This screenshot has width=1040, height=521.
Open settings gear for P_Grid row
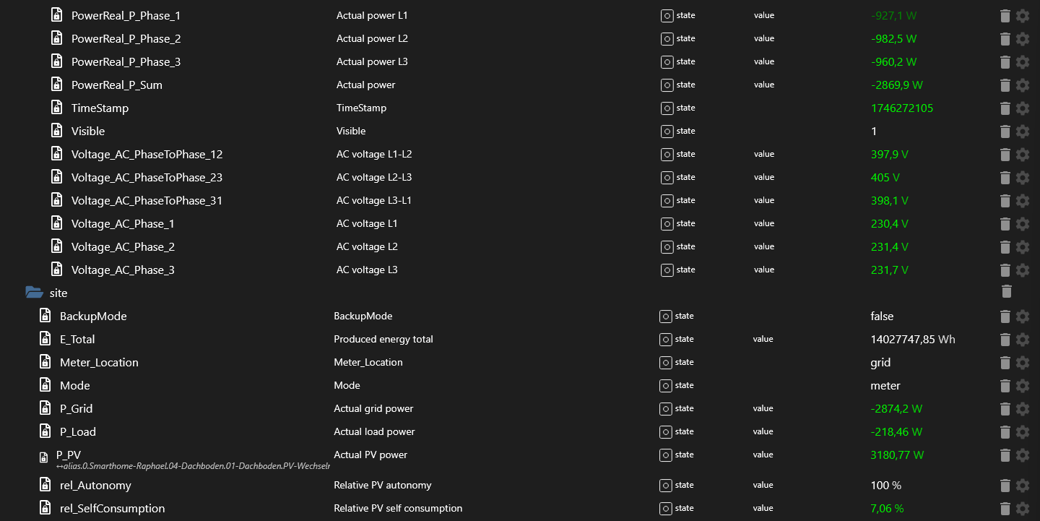[x=1023, y=409]
